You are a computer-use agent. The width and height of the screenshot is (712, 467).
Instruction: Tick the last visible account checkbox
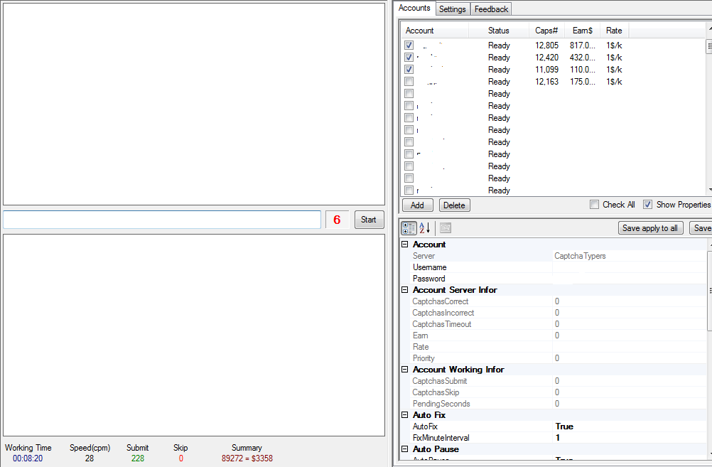409,190
